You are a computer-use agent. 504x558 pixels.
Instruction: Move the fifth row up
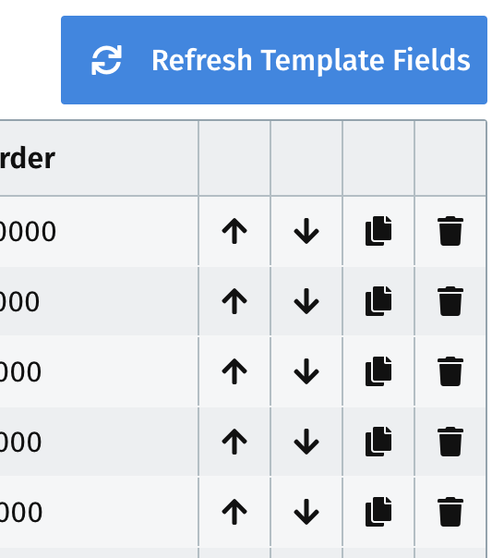pos(234,512)
